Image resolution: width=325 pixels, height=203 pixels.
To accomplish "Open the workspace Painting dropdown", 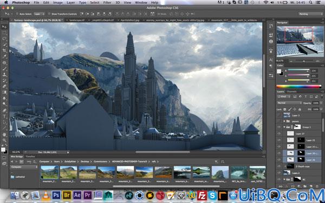I will coord(311,14).
